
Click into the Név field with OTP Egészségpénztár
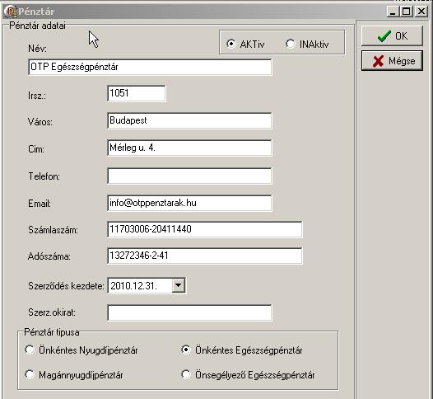click(150, 67)
